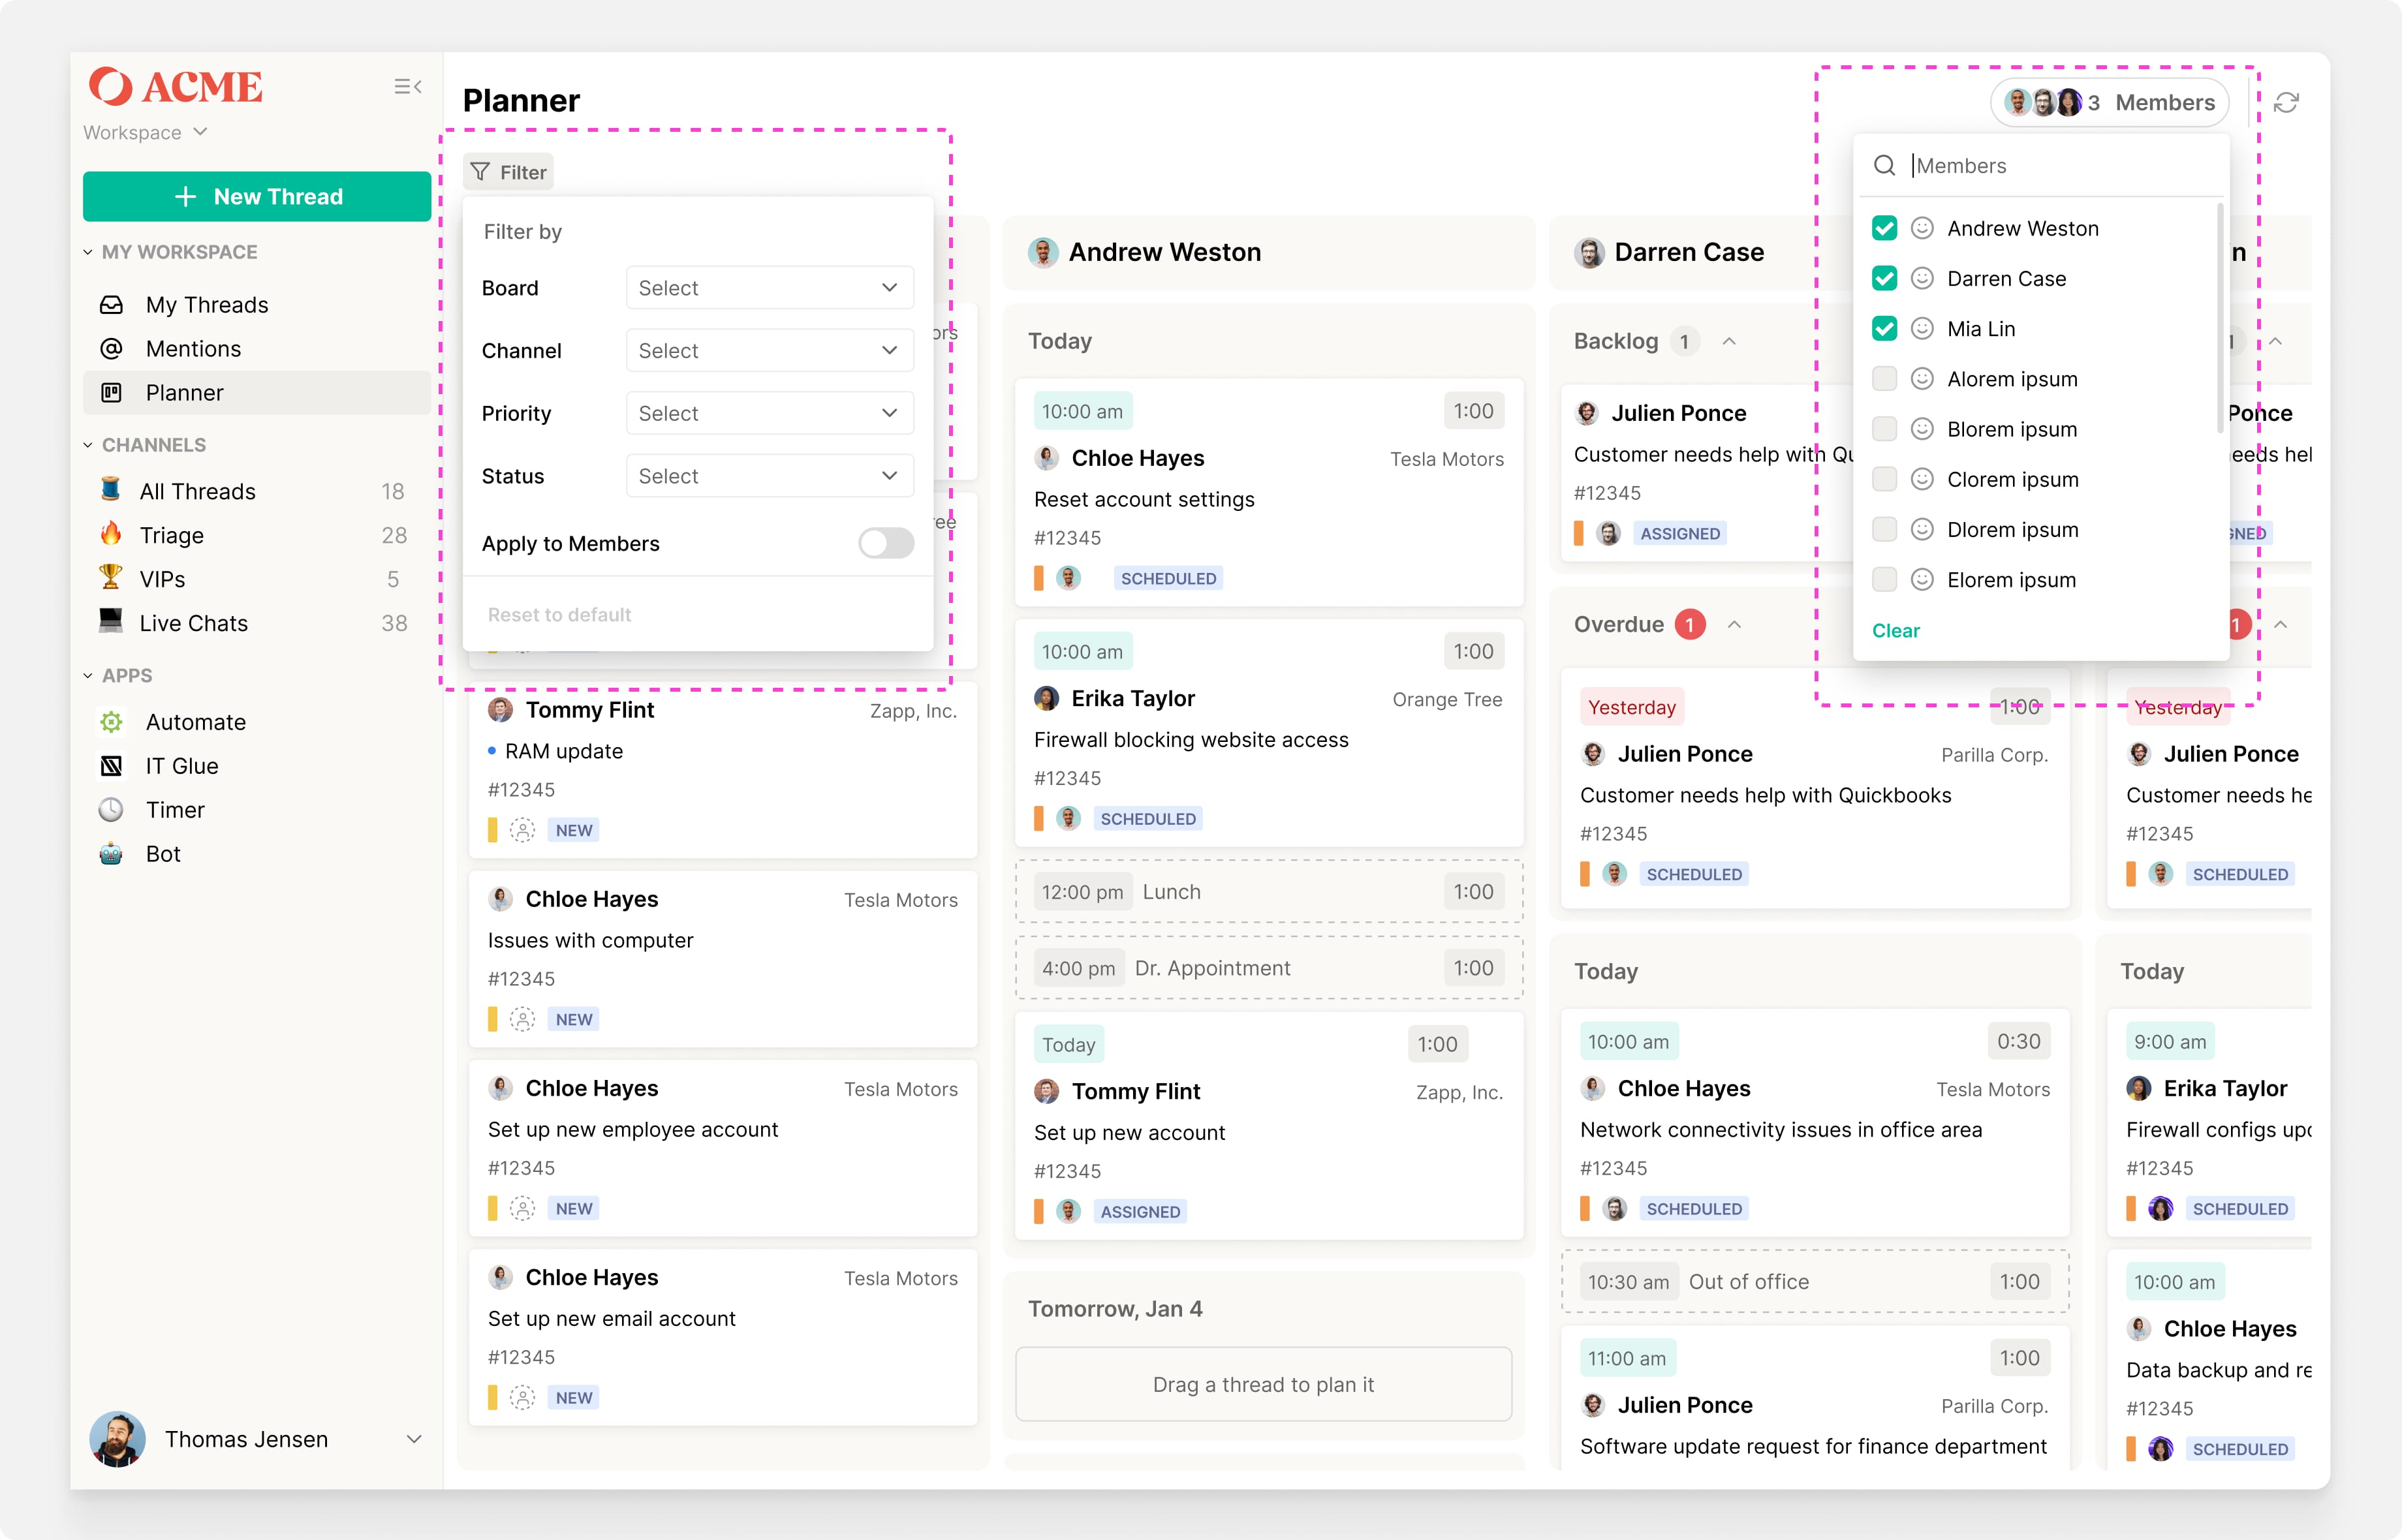Check the Alorem ipsum member checkbox
This screenshot has width=2402, height=1540.
point(1884,379)
